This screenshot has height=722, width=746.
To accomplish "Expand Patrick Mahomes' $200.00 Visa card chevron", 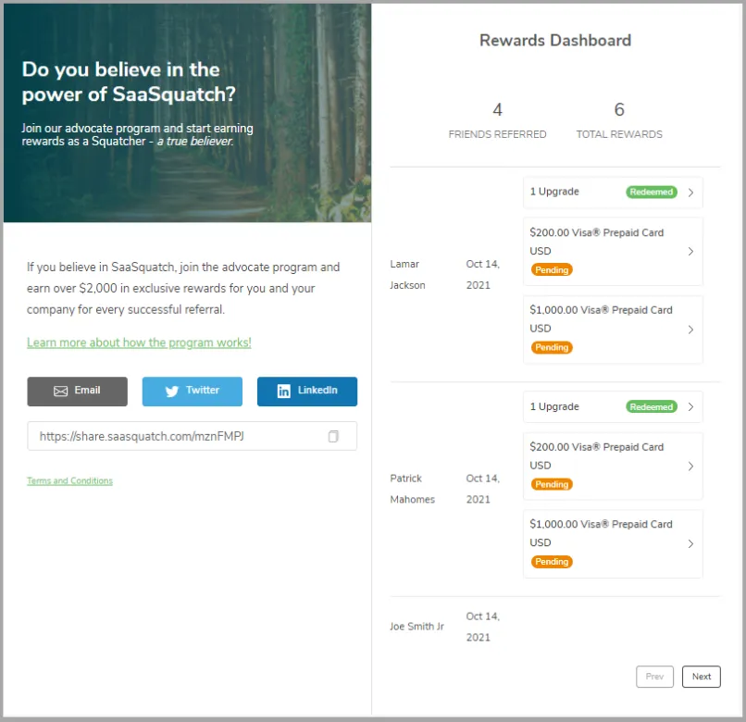I will 690,467.
